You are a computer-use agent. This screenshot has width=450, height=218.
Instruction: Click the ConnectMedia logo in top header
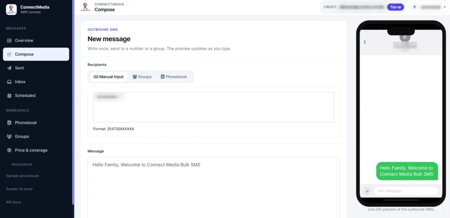click(x=86, y=7)
